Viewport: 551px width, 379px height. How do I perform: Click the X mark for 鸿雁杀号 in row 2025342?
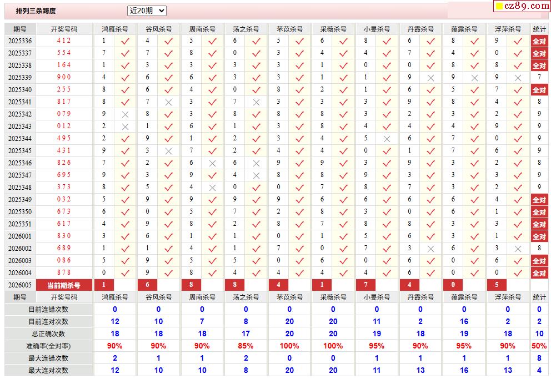click(125, 114)
